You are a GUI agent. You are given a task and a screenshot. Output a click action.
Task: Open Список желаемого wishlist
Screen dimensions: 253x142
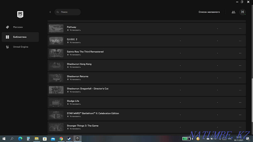tap(209, 12)
